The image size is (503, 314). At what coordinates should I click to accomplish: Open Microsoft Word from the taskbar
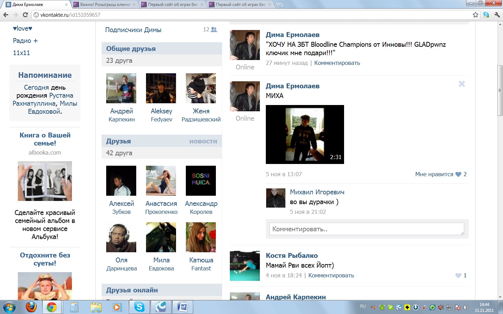click(x=182, y=307)
